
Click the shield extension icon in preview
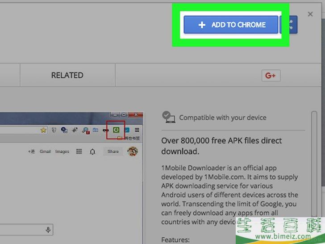click(54, 130)
